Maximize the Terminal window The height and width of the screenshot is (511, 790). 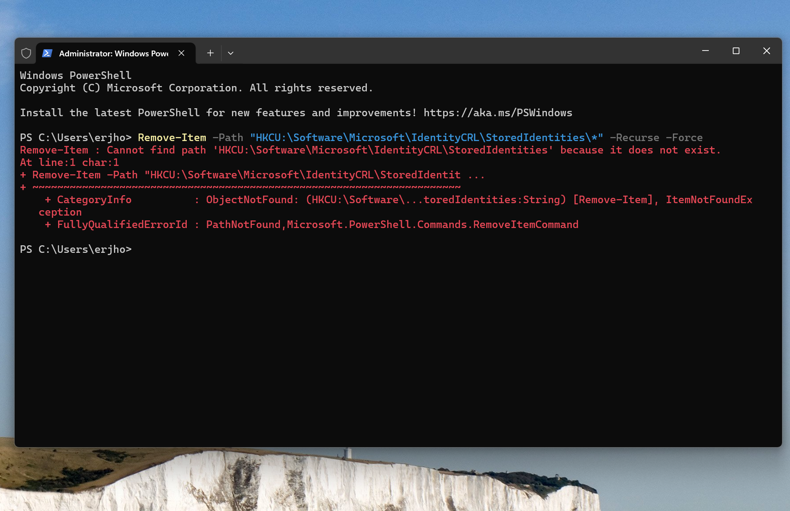tap(736, 51)
